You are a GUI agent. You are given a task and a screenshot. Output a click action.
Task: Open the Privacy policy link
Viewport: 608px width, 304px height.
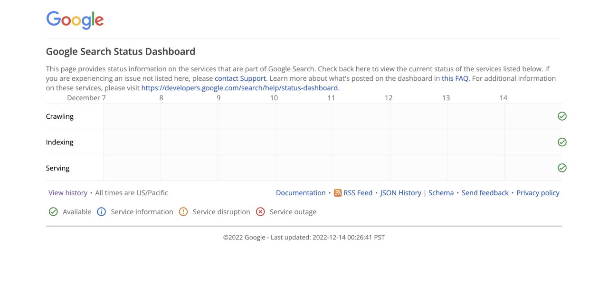537,192
